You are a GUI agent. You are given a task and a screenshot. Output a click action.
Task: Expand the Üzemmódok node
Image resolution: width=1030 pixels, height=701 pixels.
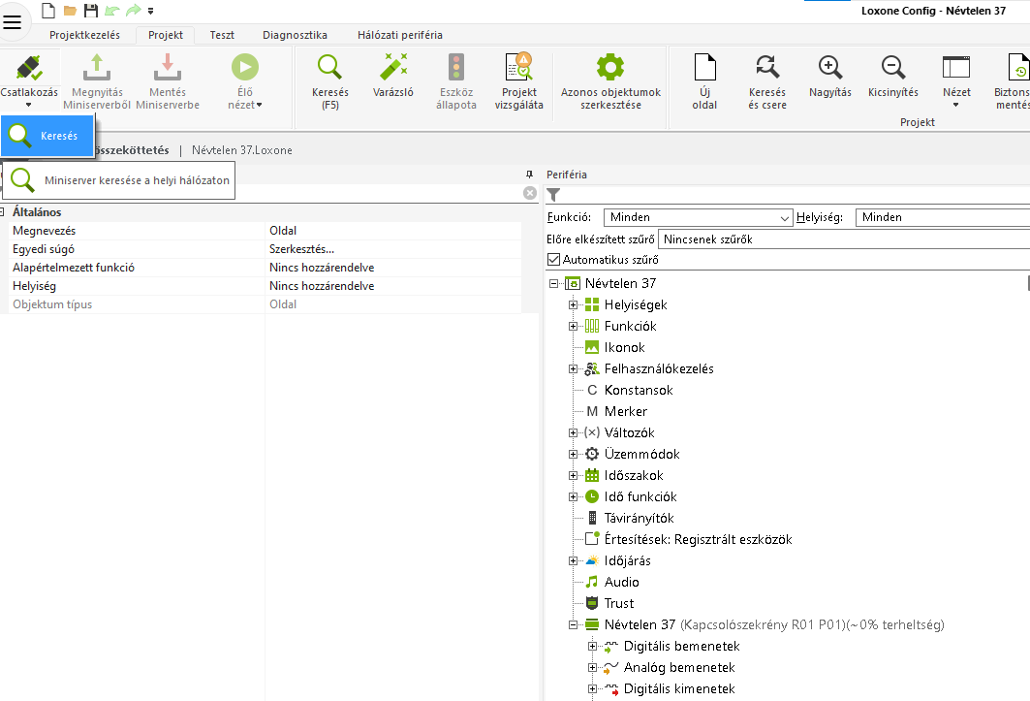(573, 455)
